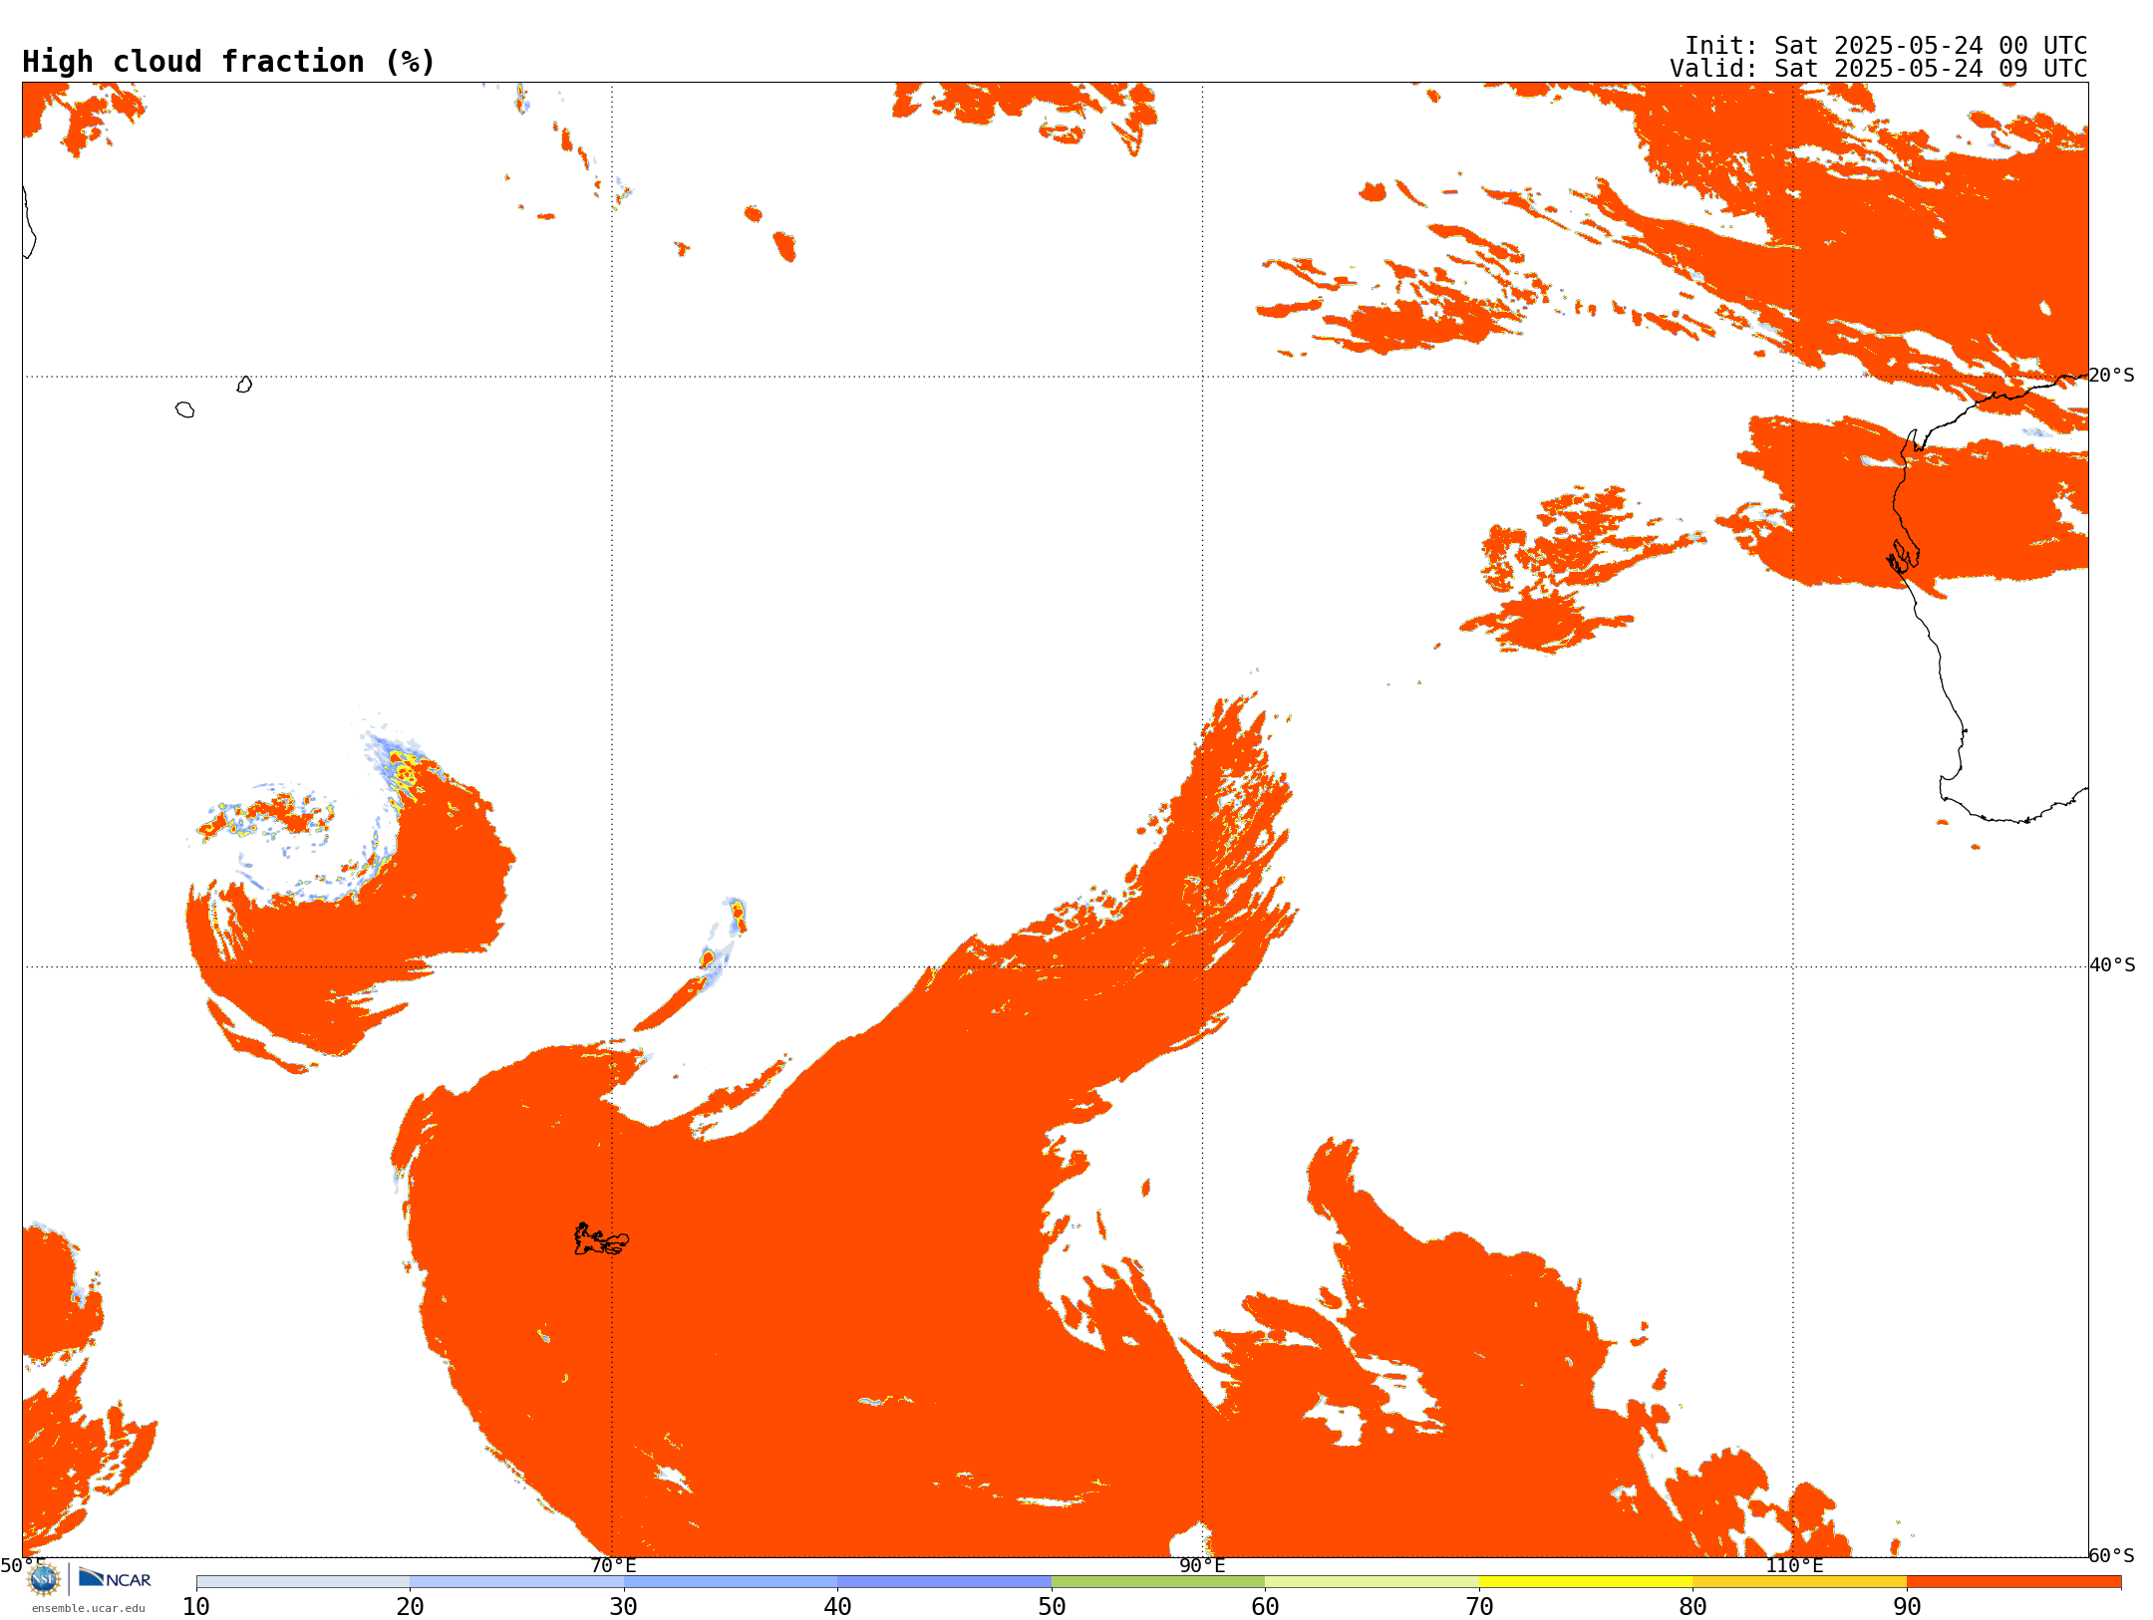Click the above-90 orange-red colorbar segment
The height and width of the screenshot is (1620, 2153).
(x=2013, y=1582)
